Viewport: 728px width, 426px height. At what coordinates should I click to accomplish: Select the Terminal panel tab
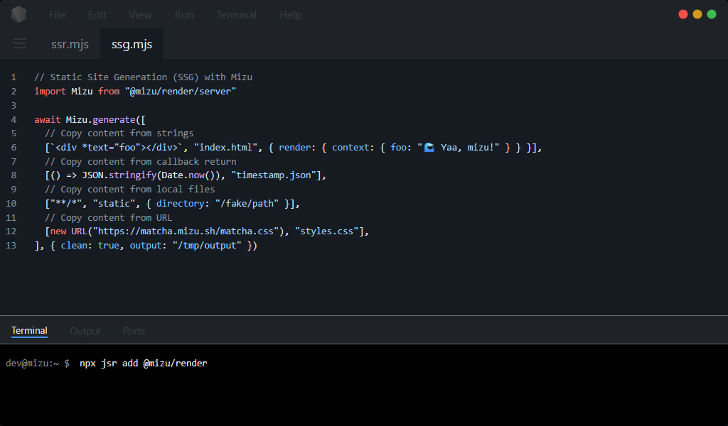[29, 331]
